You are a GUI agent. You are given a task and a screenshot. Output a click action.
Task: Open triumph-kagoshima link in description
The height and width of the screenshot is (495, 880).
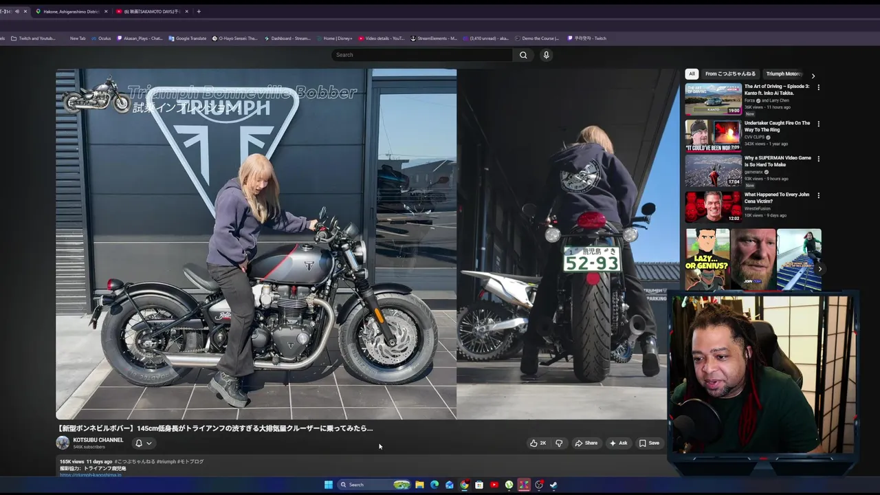click(x=90, y=475)
